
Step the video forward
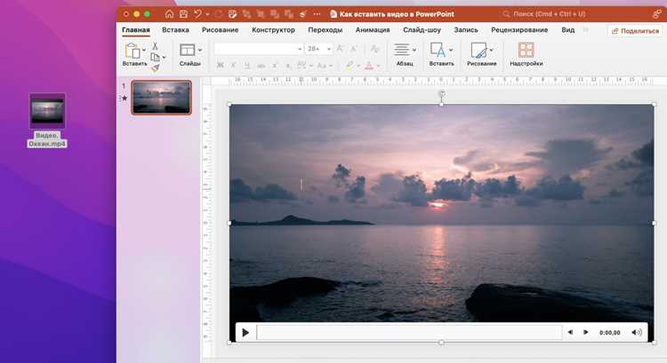(586, 333)
